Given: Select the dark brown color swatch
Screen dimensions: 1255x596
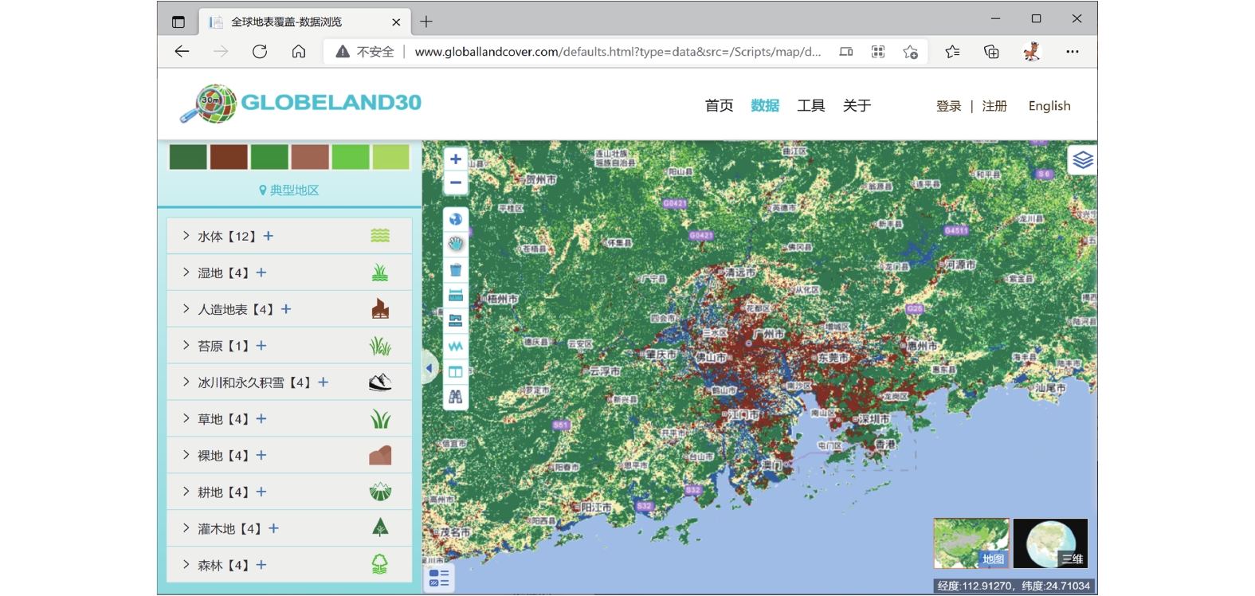Looking at the screenshot, I should point(229,157).
